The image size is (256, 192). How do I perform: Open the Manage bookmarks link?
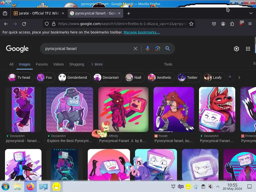[x=141, y=32]
